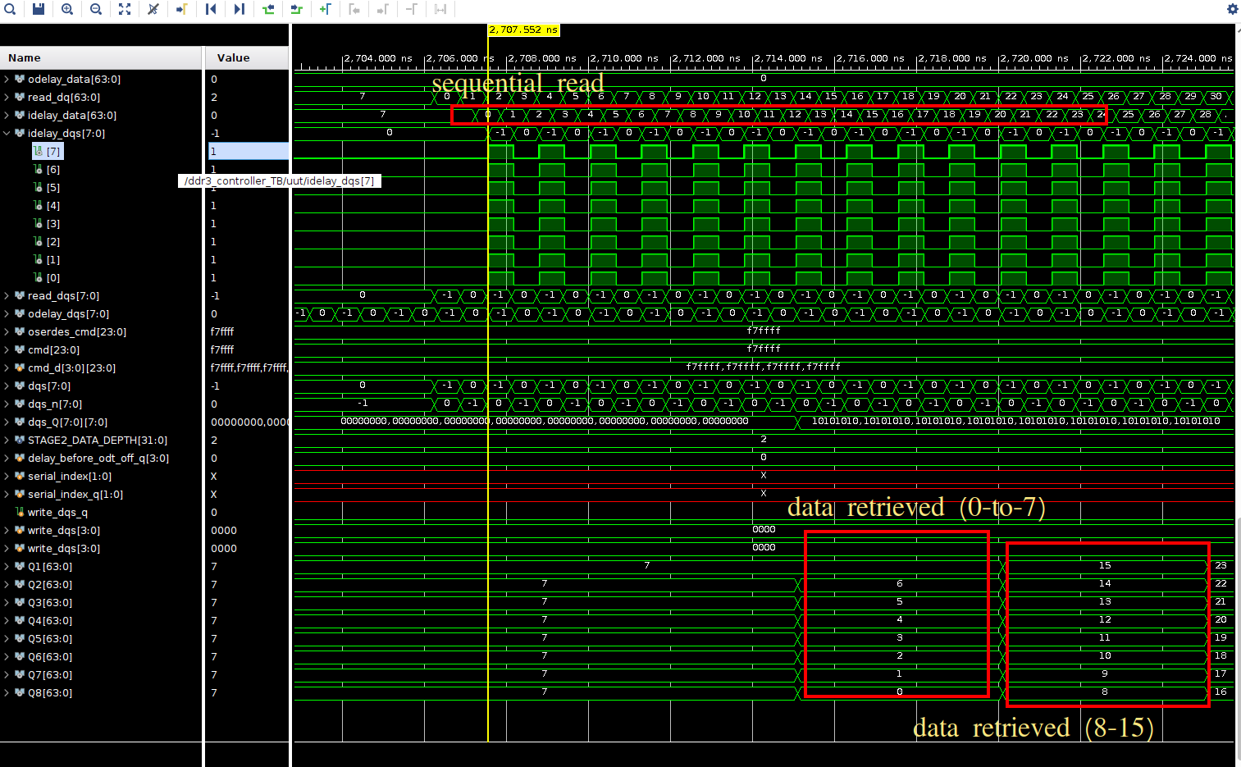Click the f7ffff value of oserdes_cmd

[x=222, y=332]
